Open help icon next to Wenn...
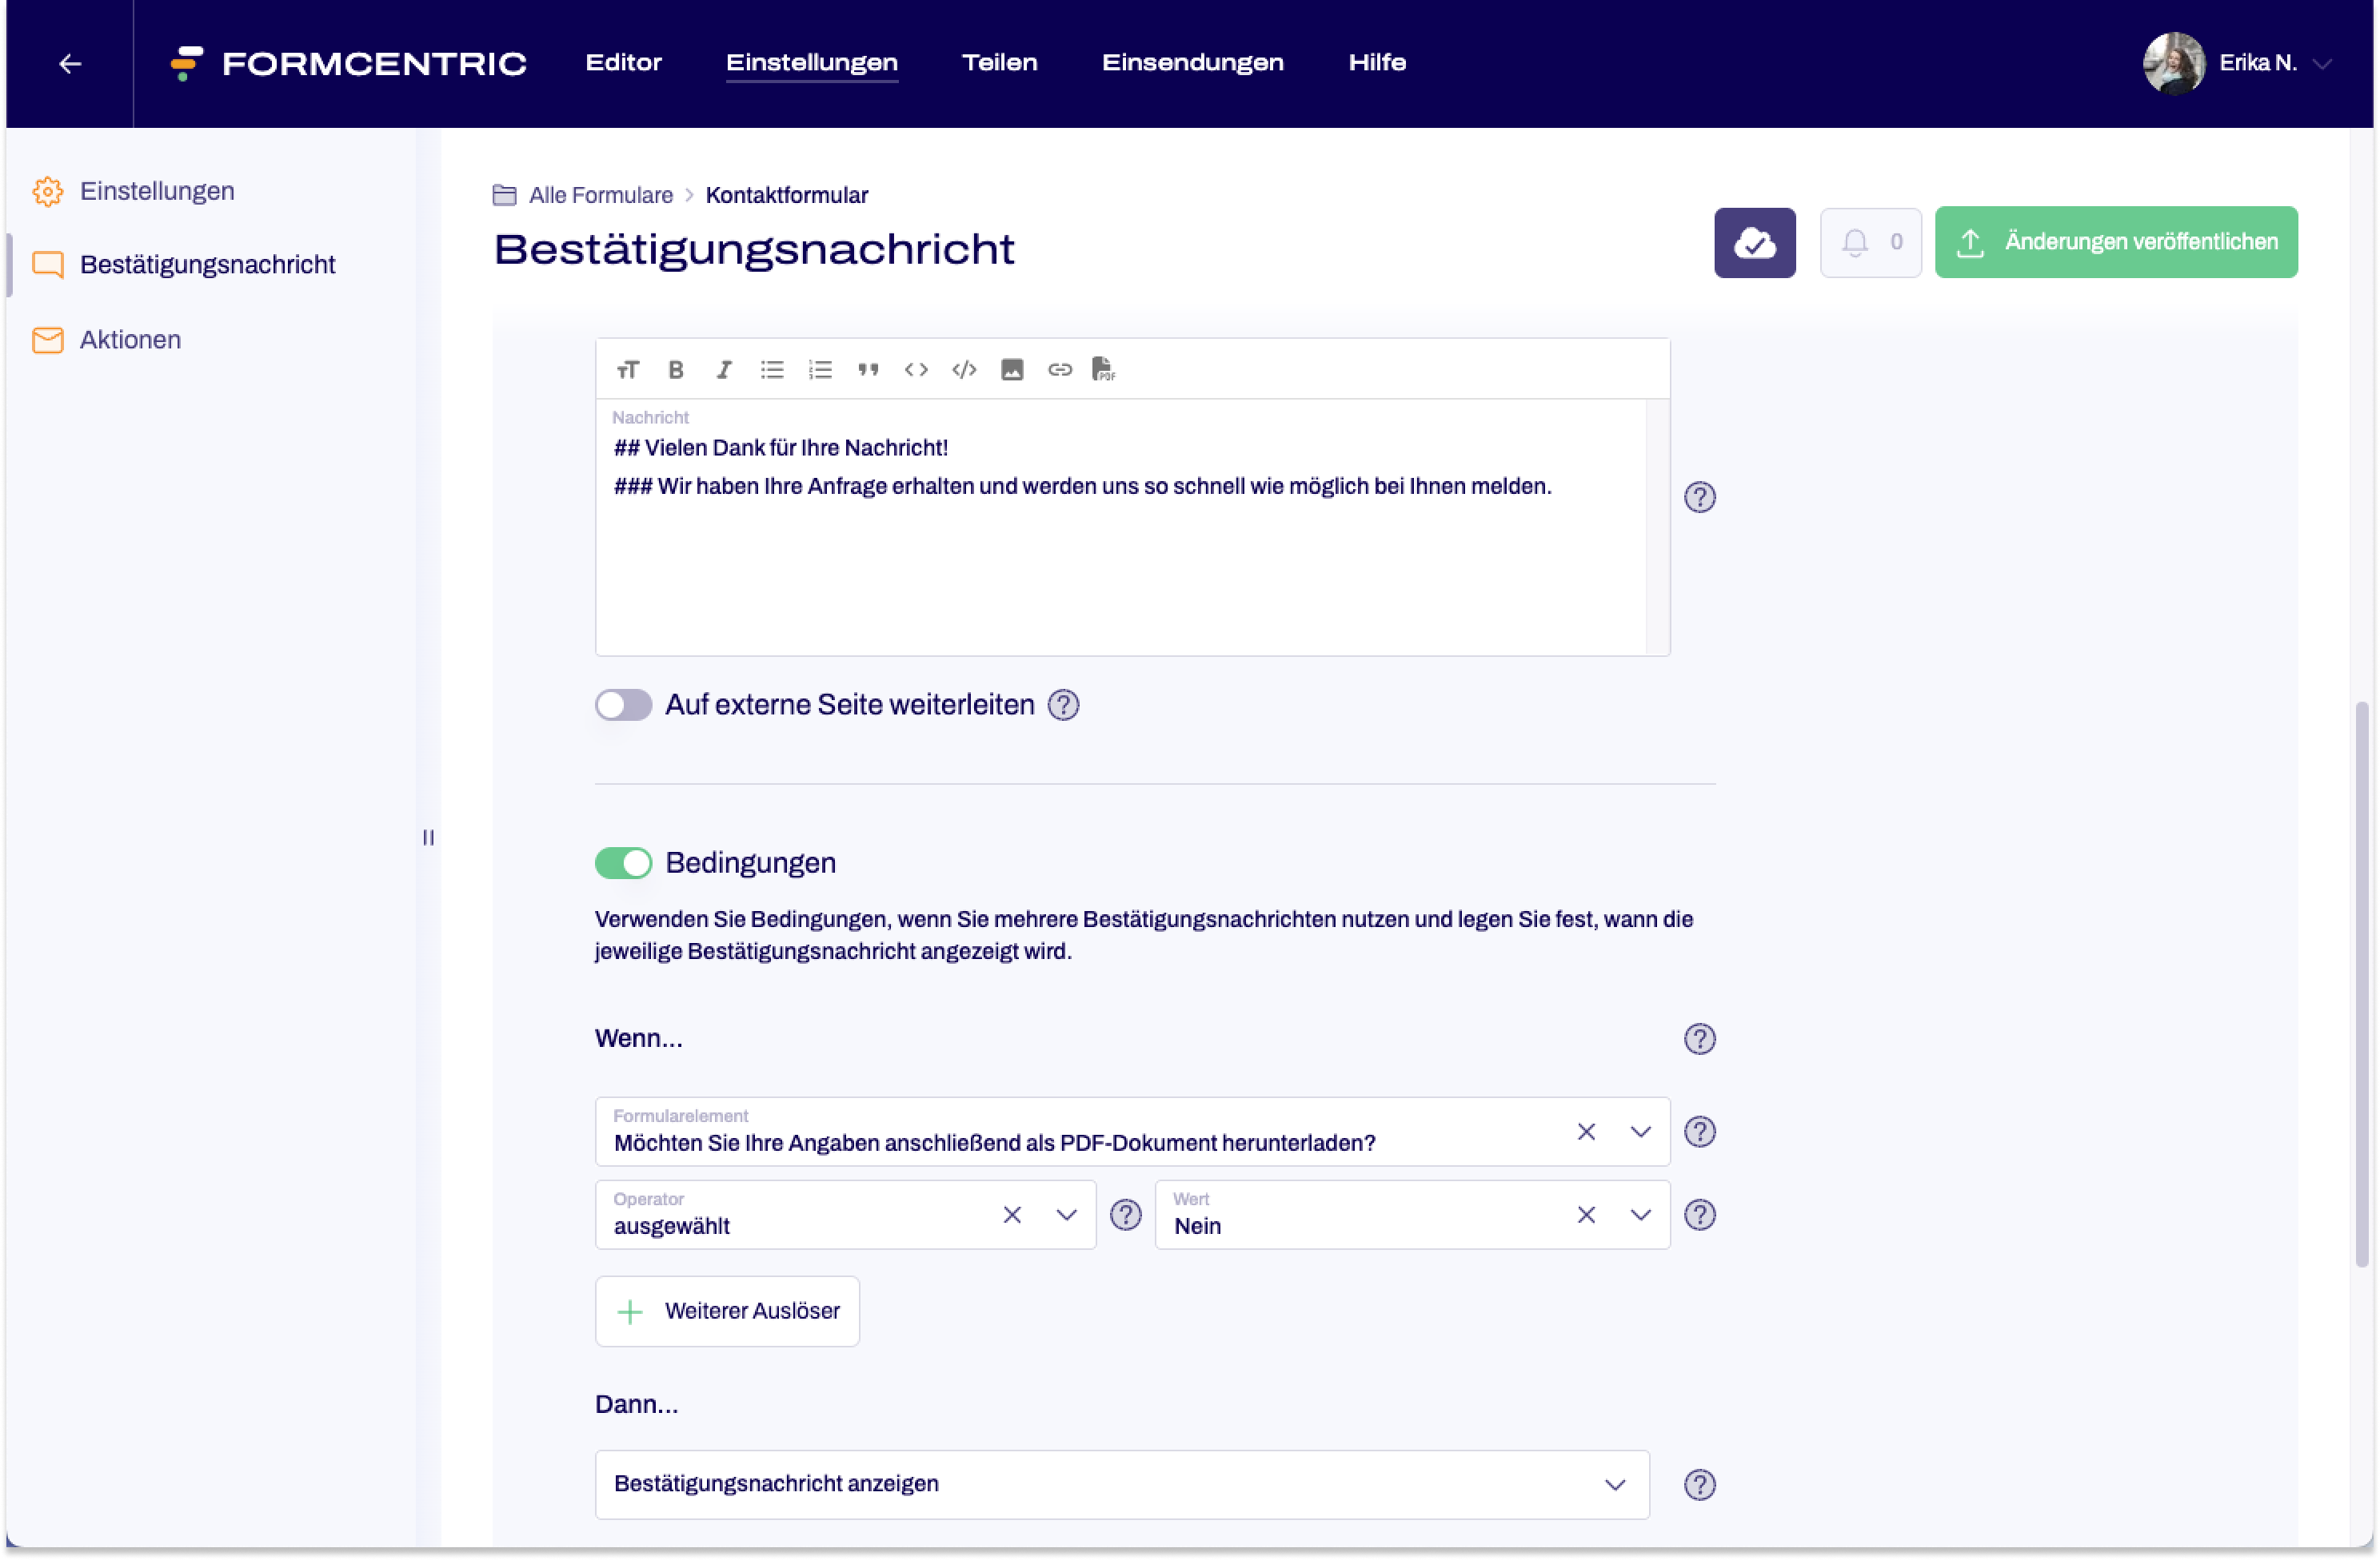The width and height of the screenshot is (2380, 1560). (x=1700, y=1039)
